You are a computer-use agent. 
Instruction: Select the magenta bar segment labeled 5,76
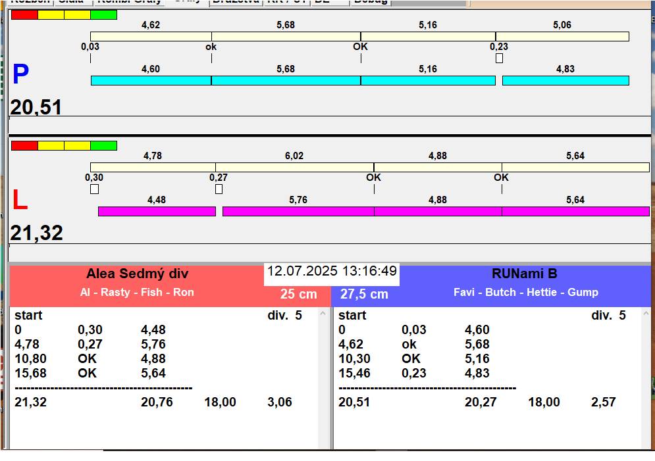[x=298, y=211]
